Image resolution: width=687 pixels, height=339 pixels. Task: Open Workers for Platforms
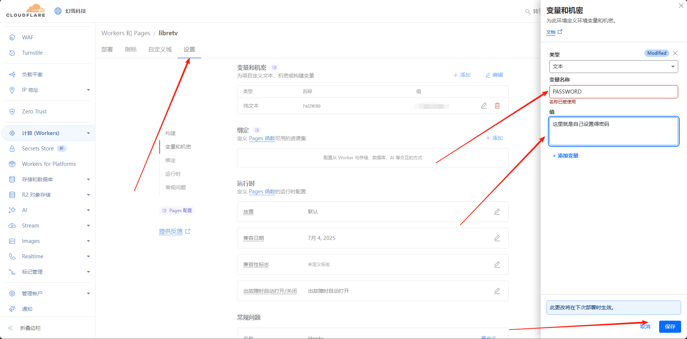[x=49, y=164]
